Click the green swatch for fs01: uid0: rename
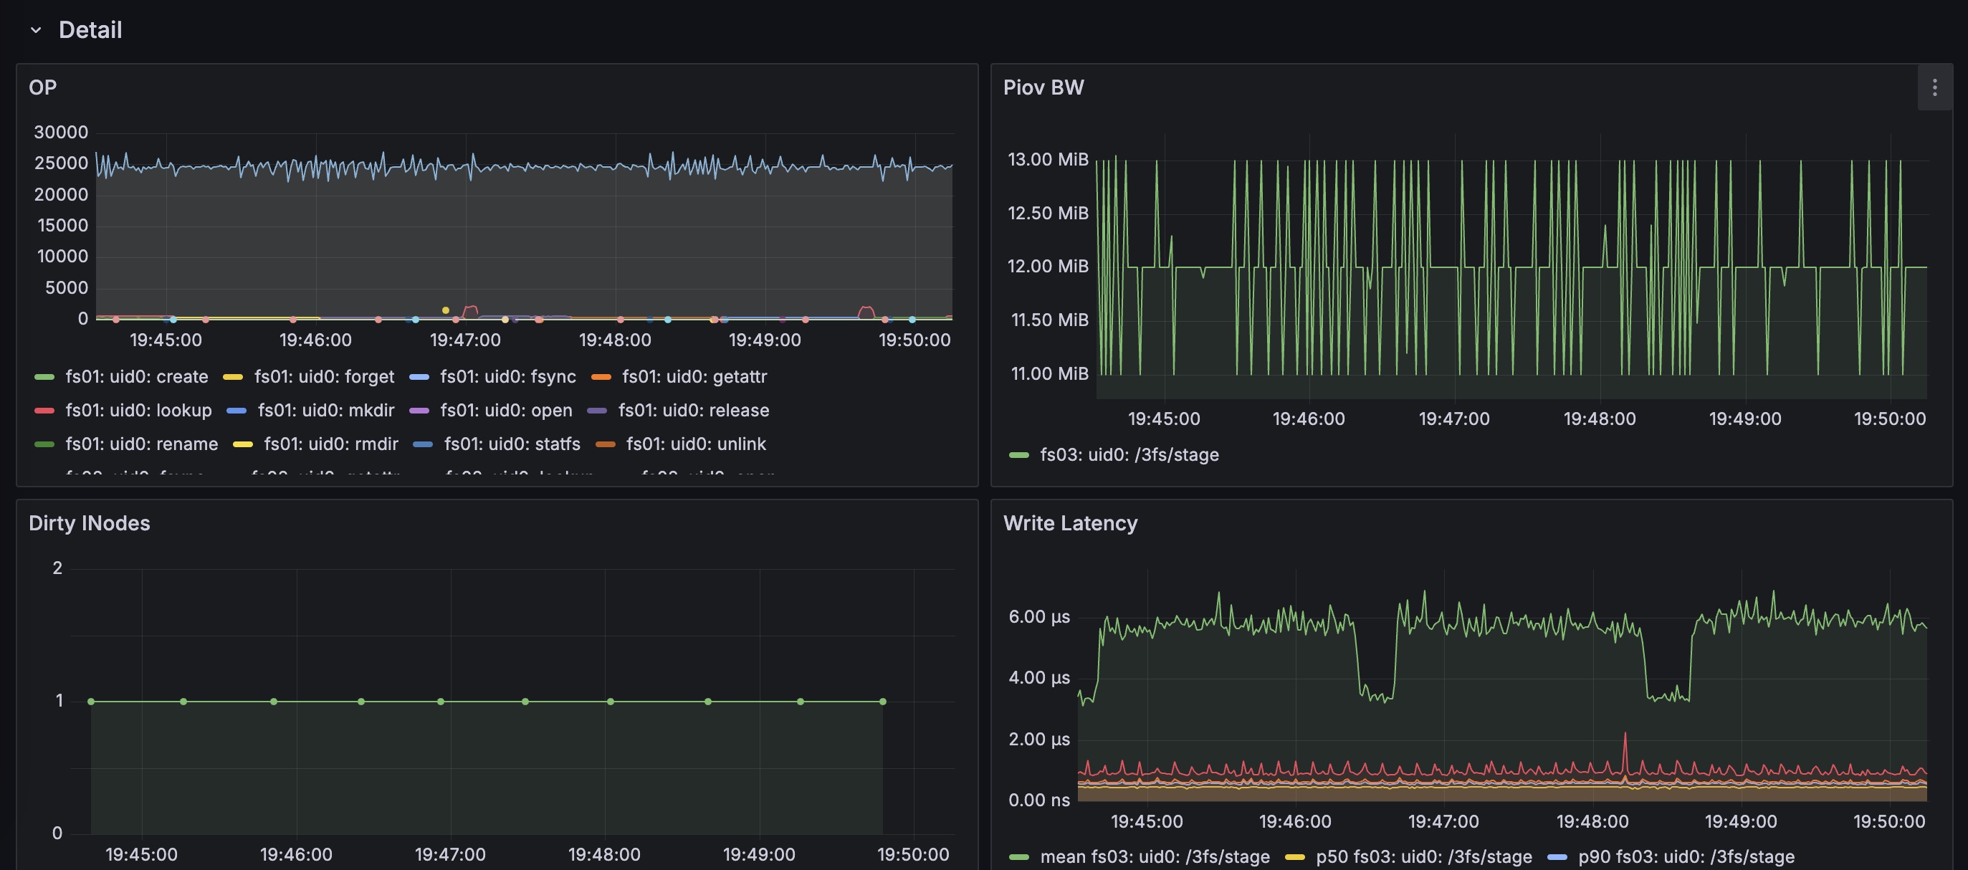 44,444
